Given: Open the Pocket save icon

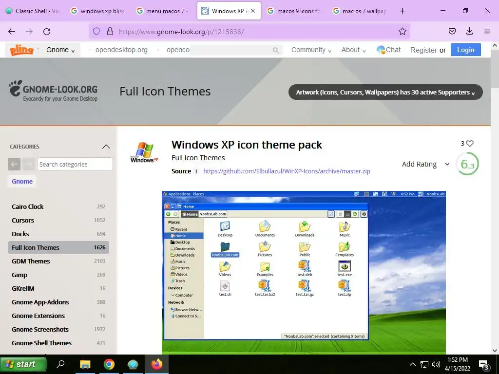Looking at the screenshot, I should point(452,31).
